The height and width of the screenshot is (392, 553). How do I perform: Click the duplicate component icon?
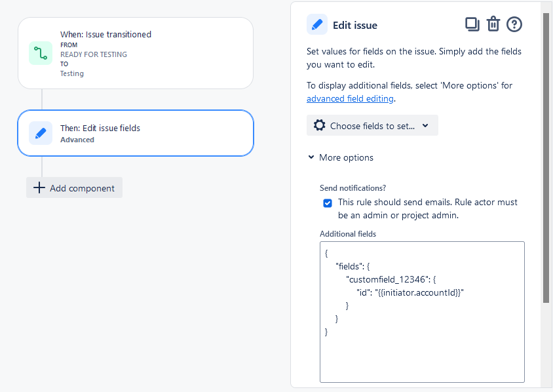472,24
